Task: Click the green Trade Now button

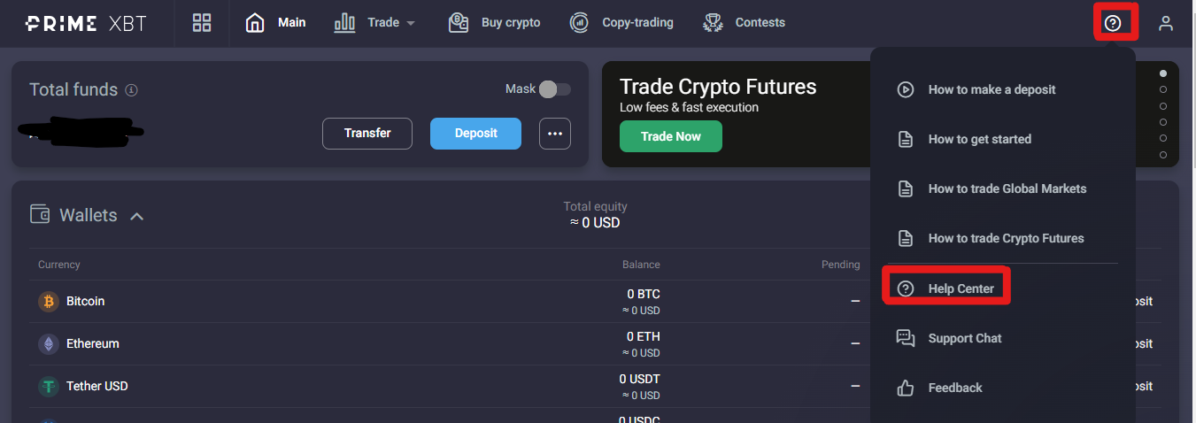Action: [671, 136]
